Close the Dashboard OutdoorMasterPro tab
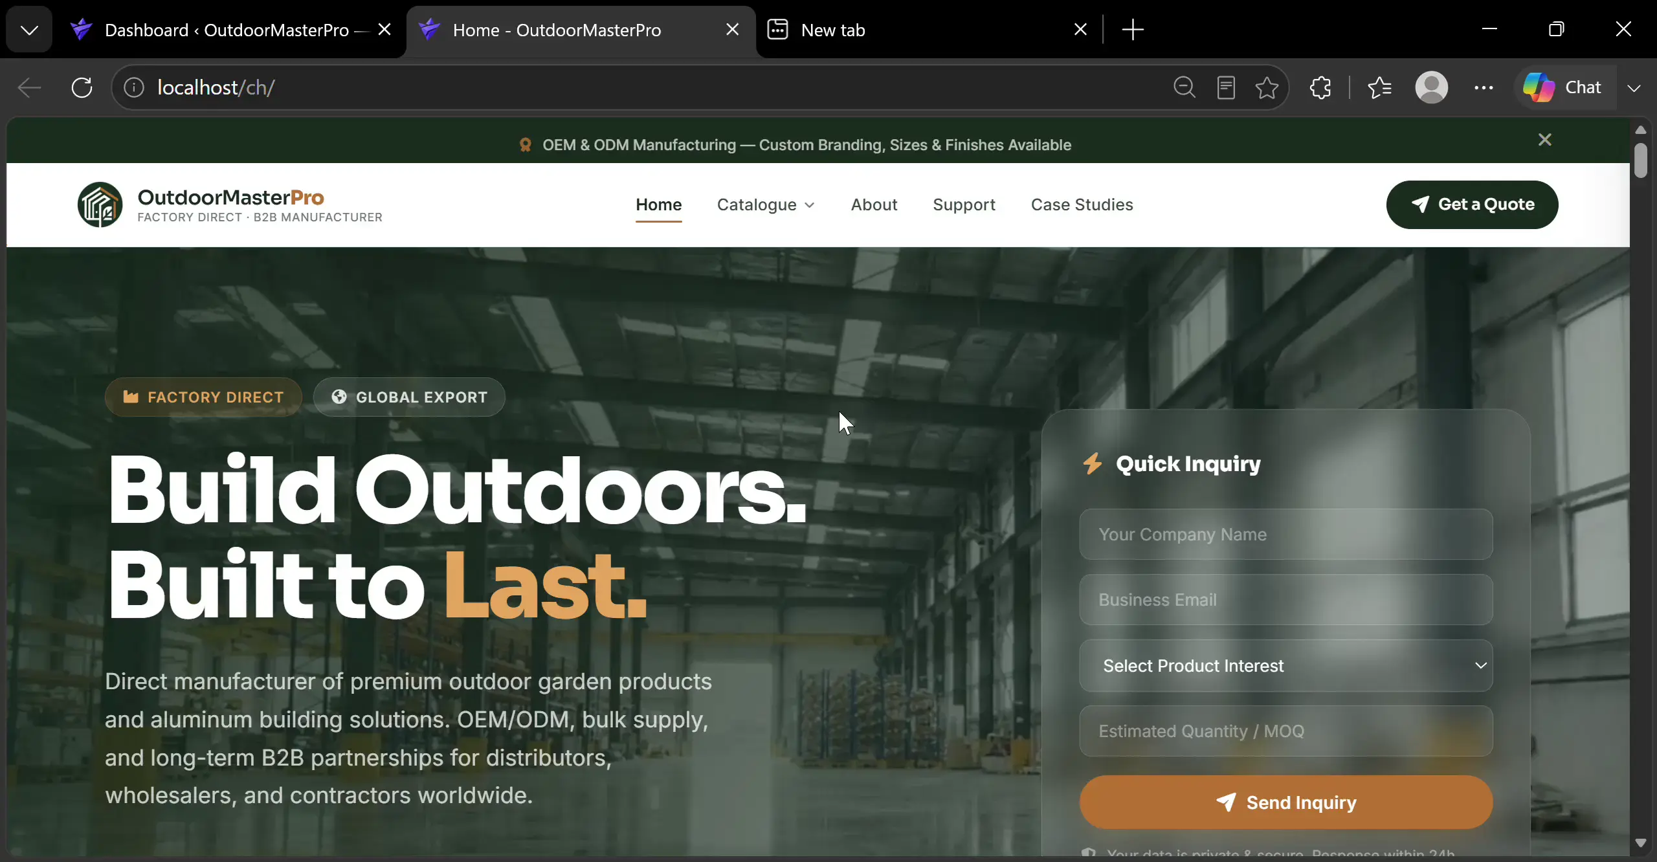This screenshot has width=1657, height=862. (x=384, y=30)
